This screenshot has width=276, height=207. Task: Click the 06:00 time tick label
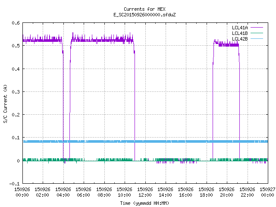coord(83,195)
